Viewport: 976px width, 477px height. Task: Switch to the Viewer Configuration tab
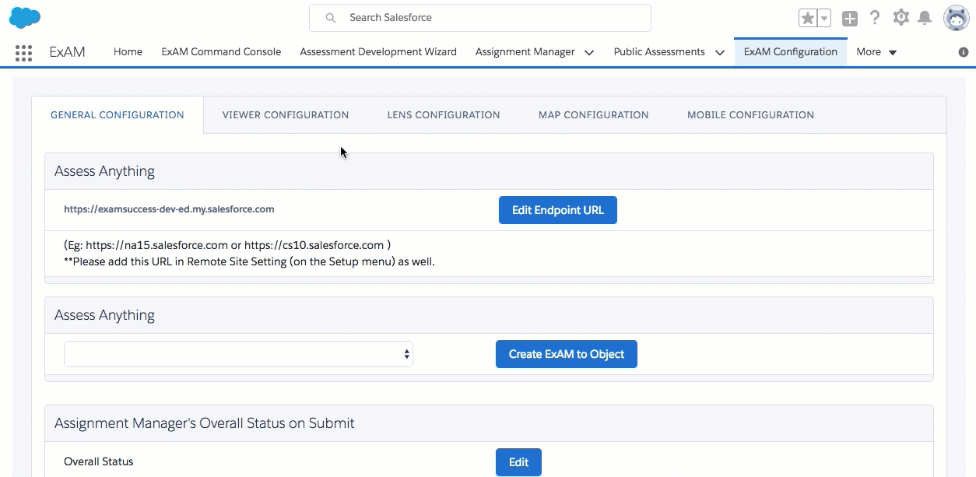click(286, 115)
